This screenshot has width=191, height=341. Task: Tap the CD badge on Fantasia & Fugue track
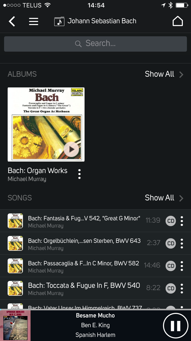tap(171, 221)
